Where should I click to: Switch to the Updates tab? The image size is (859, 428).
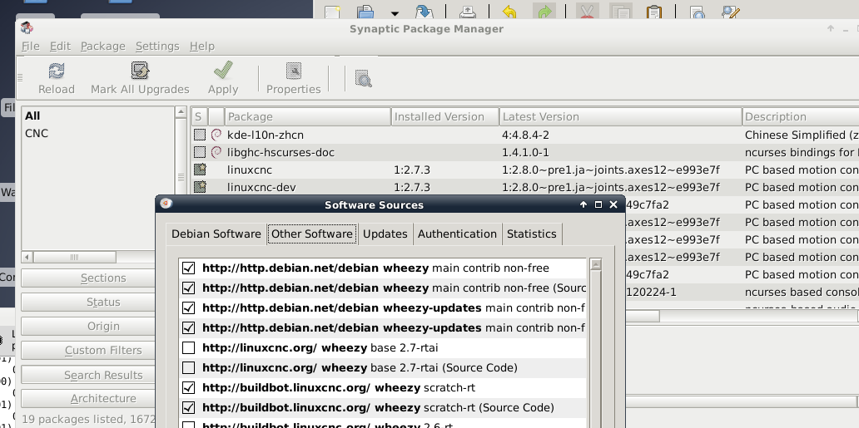385,234
